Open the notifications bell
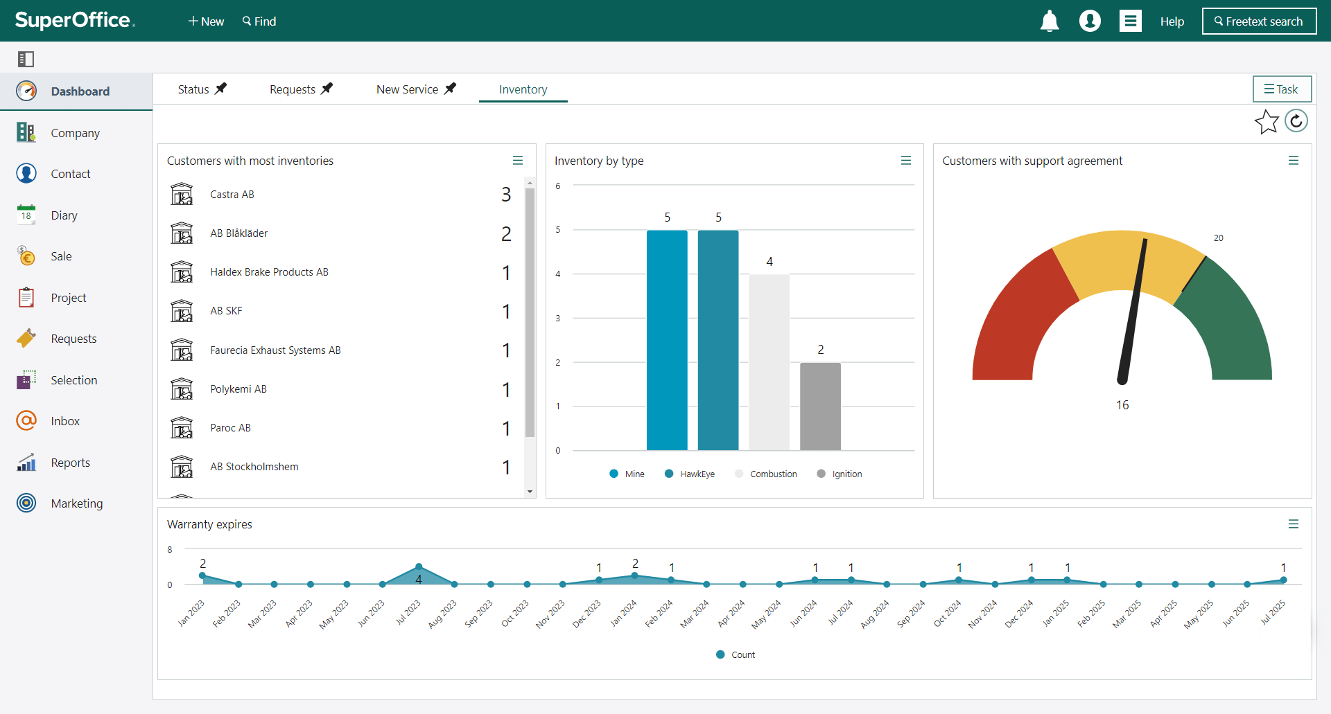 pyautogui.click(x=1050, y=21)
